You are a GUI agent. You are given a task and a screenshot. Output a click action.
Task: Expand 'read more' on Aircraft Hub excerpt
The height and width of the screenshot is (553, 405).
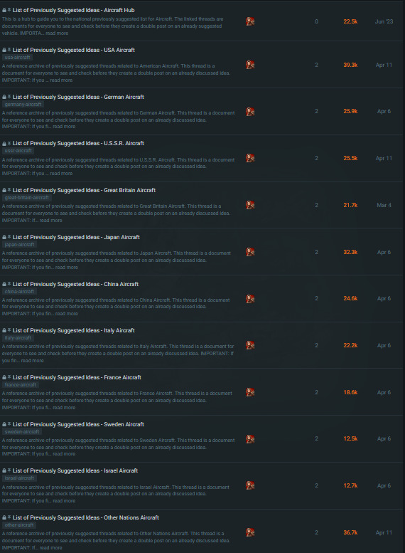[57, 33]
